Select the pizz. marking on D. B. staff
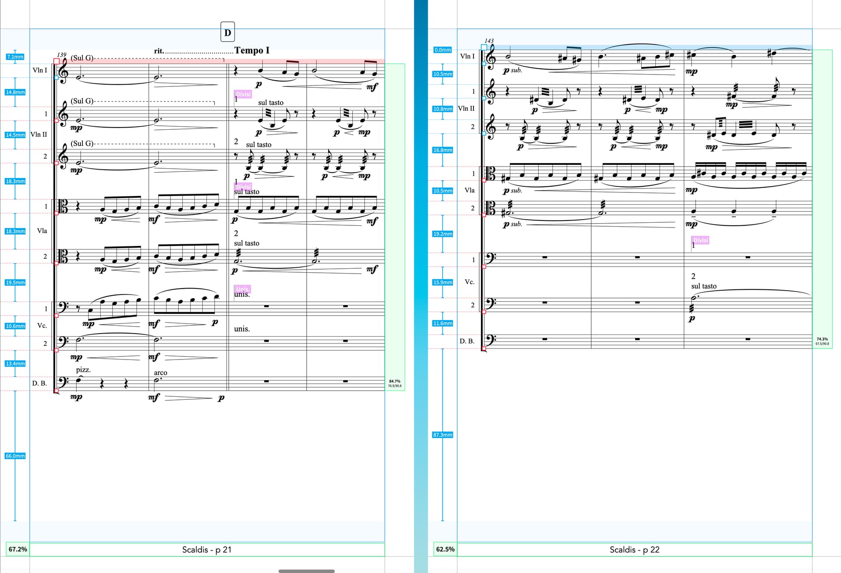The height and width of the screenshot is (573, 841). point(83,370)
